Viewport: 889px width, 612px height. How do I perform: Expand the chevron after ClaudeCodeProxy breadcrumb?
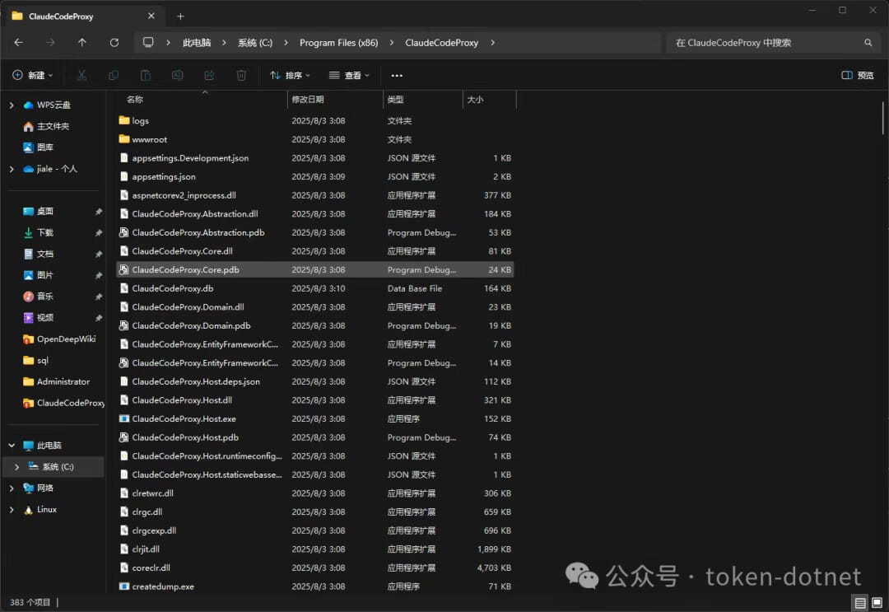coord(493,43)
